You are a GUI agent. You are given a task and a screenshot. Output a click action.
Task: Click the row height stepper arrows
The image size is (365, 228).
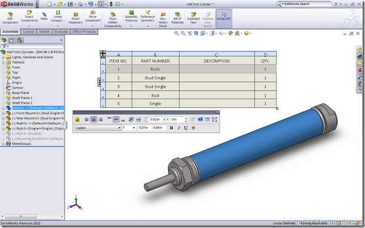point(186,119)
